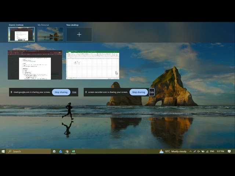Hide the meet.google.com sharing bar
Viewport: 235px width, 176px height.
pyautogui.click(x=74, y=92)
